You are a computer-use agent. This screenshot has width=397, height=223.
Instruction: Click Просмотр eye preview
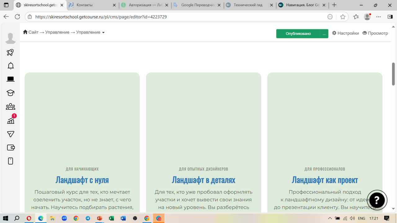click(x=375, y=33)
